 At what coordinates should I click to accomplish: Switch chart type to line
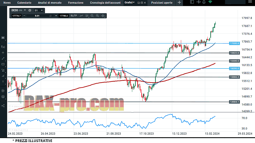[x=81, y=15]
